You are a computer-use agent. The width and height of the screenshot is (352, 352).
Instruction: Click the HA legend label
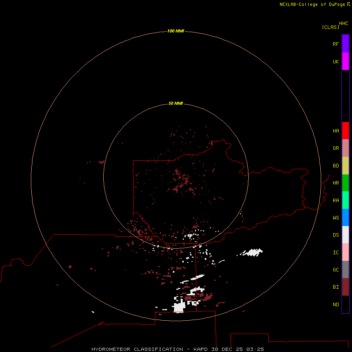click(x=336, y=131)
